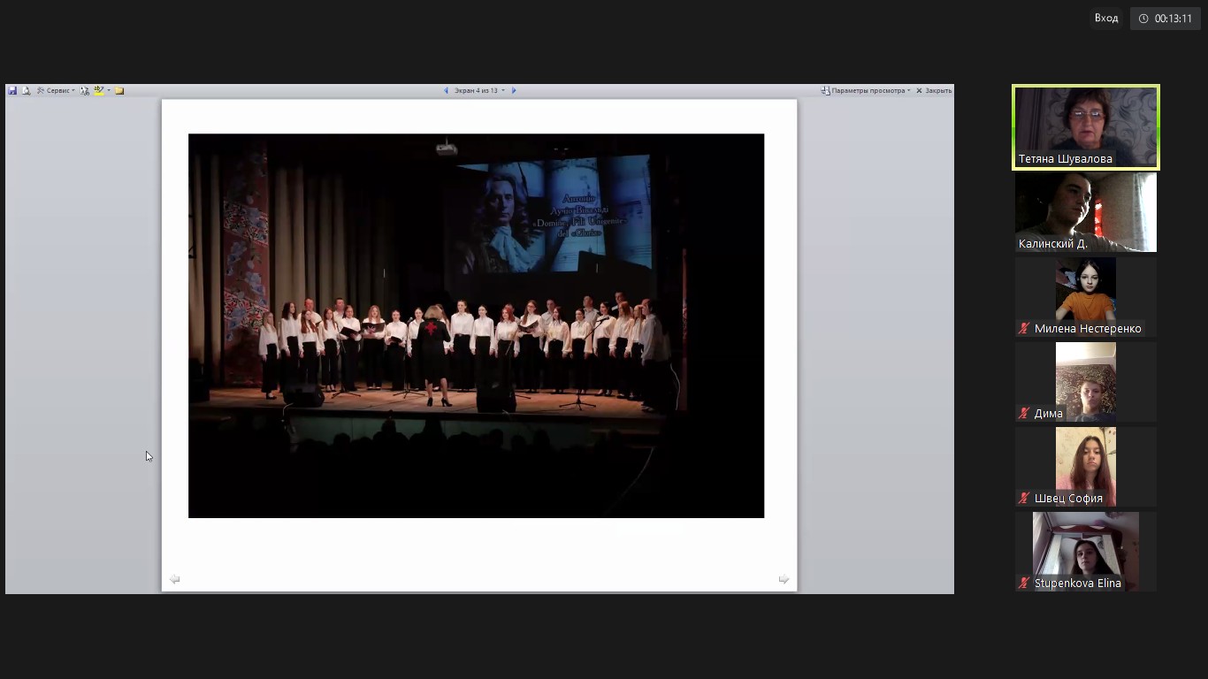
Task: Open the Параметры просмотра dropdown
Action: click(866, 90)
